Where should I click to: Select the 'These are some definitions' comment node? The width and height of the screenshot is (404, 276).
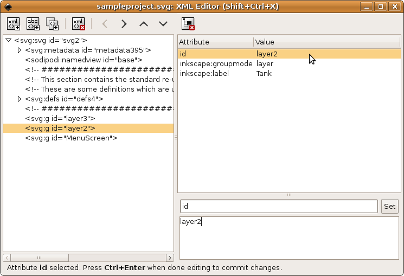pos(99,89)
